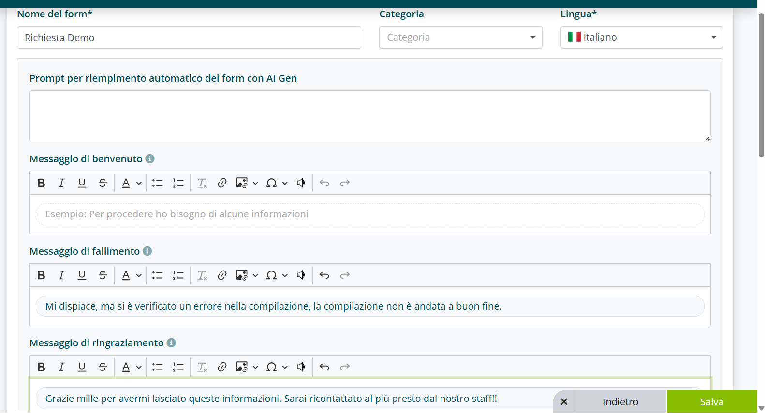
Task: Undo in Messaggio di ringraziamento editor
Action: pos(324,367)
